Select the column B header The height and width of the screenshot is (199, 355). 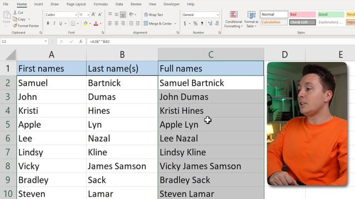coord(122,54)
